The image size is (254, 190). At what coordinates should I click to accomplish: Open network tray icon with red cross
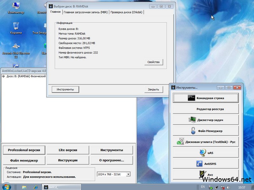223,187
